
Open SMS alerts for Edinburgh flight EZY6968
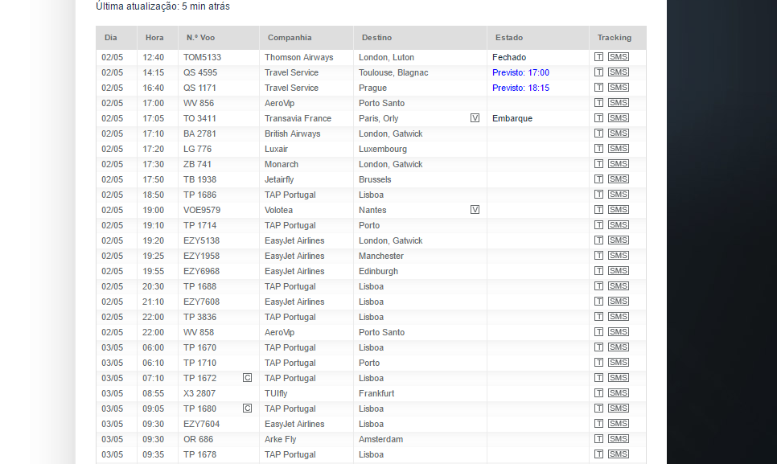pyautogui.click(x=619, y=271)
